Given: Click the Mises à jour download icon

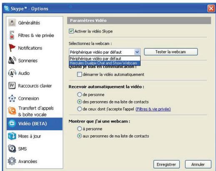Looking at the screenshot, I should (x=12, y=136).
